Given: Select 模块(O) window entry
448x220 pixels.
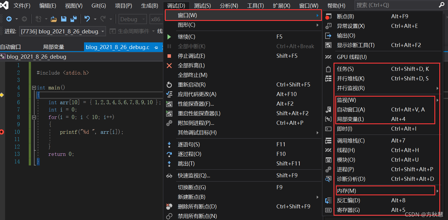Looking at the screenshot, I should tap(382, 160).
